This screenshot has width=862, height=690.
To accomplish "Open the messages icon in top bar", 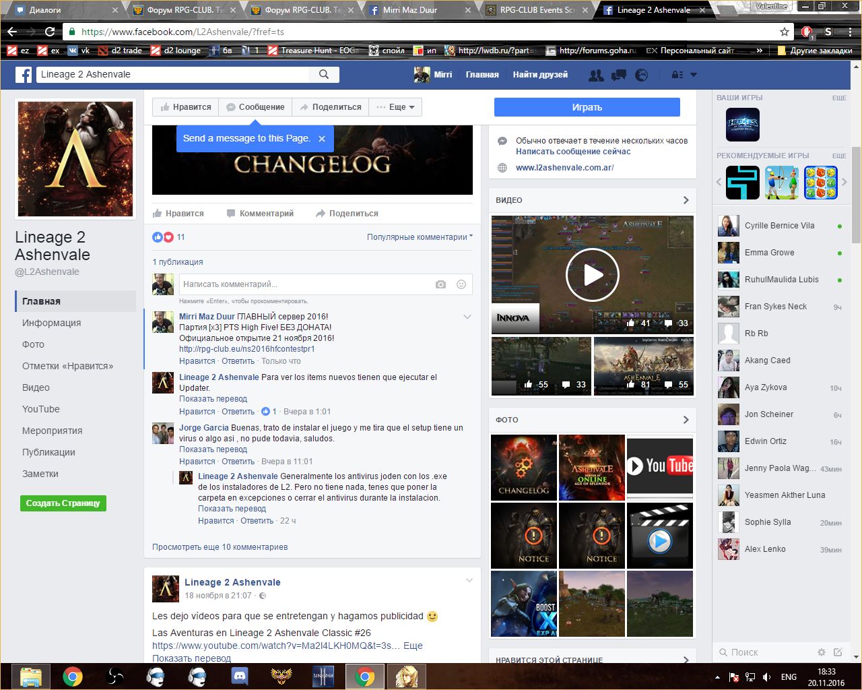I will pos(618,75).
